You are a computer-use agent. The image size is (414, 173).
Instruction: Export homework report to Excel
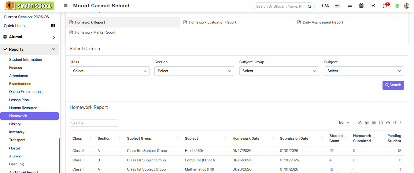pos(367,123)
